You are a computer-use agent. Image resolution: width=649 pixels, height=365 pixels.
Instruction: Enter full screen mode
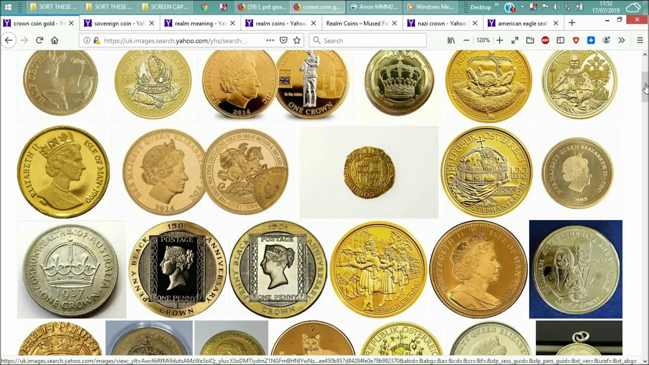(515, 41)
